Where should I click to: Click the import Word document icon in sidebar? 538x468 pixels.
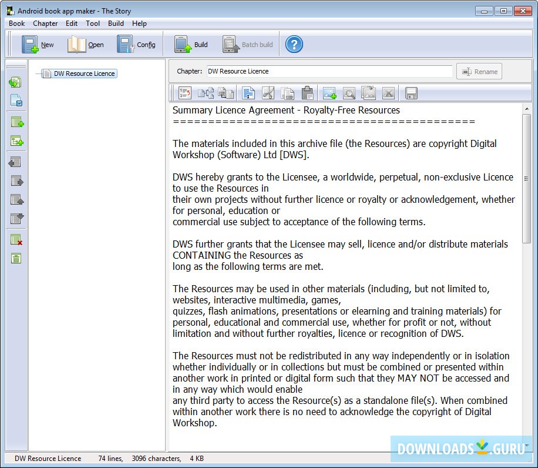[16, 101]
